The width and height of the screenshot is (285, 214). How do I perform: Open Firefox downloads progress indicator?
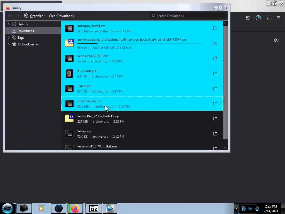coord(258,18)
